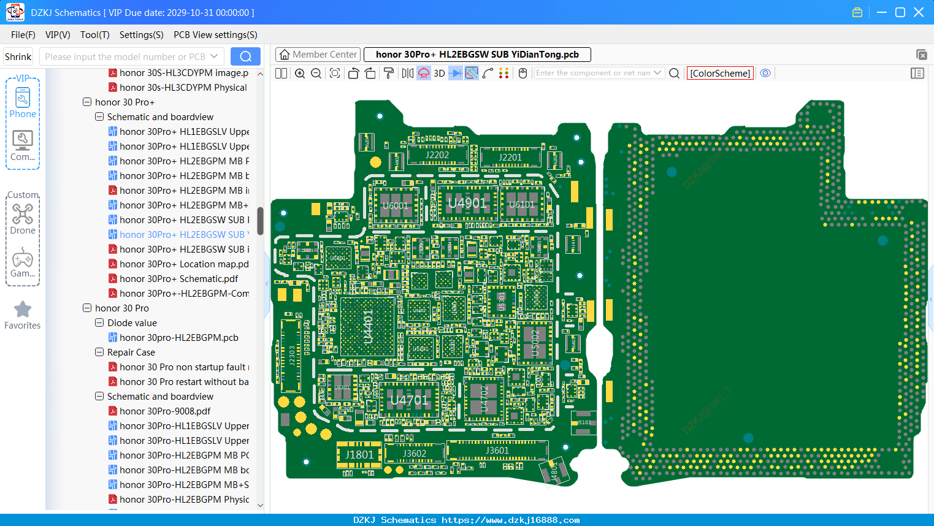Open the Phone category in the VIP sidebar
934x526 pixels.
[x=23, y=102]
